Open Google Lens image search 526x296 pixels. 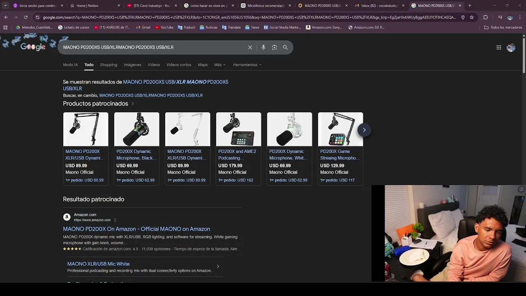coord(275,47)
